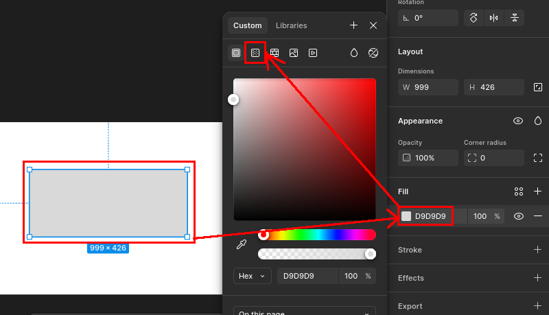Choose the video fill type icon
This screenshot has width=549, height=315.
coord(313,52)
